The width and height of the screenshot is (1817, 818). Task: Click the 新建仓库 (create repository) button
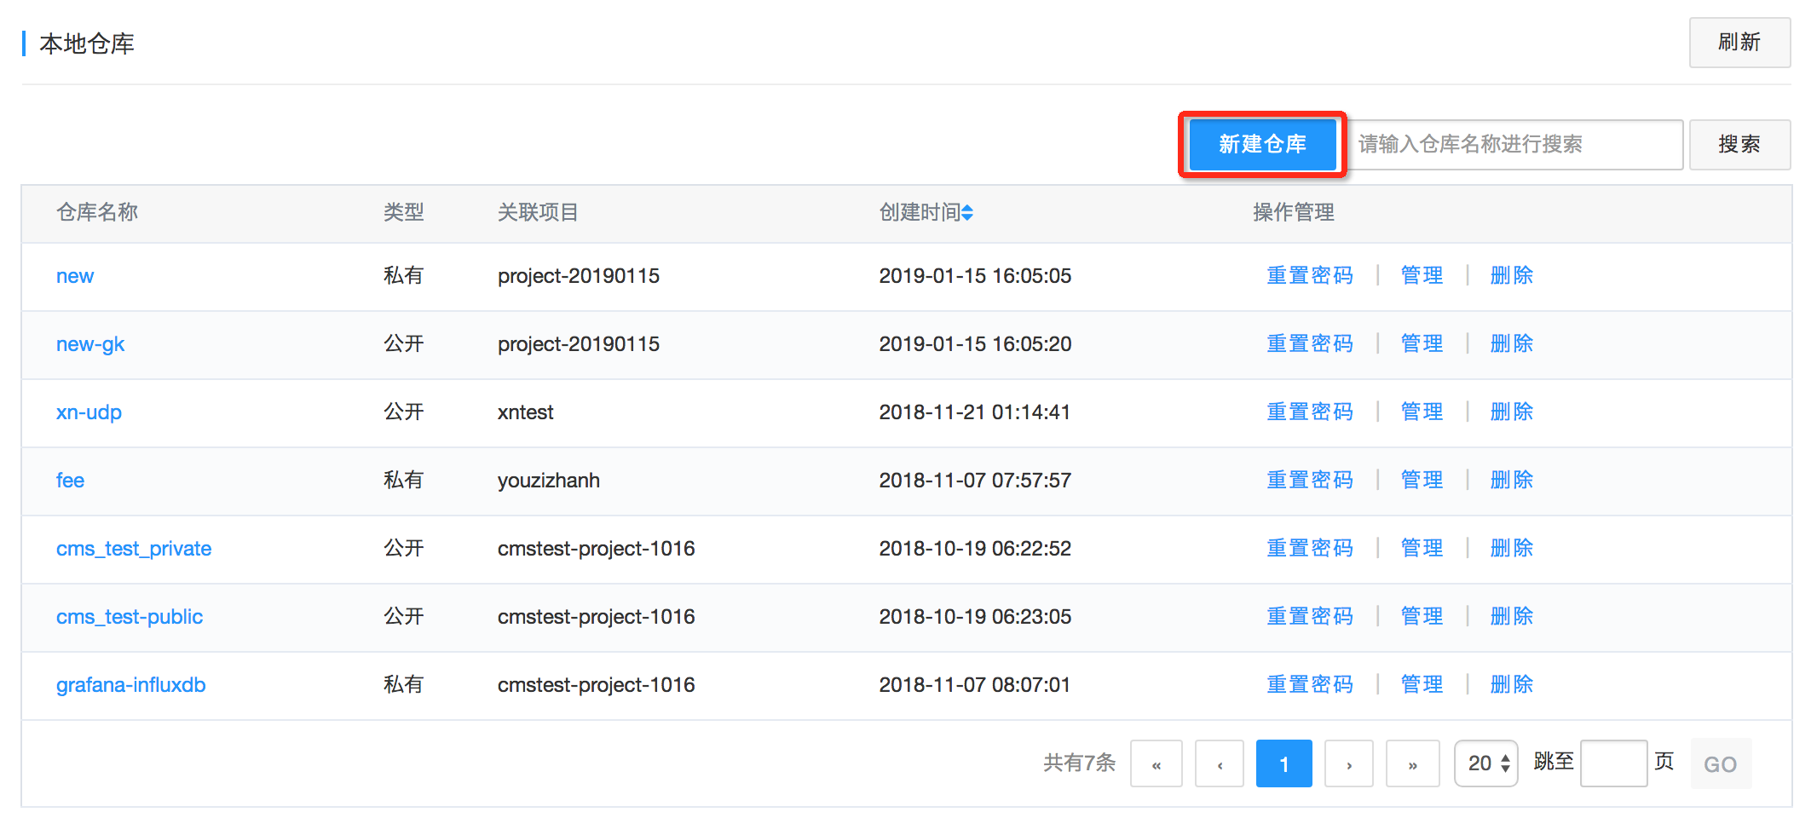(x=1262, y=144)
